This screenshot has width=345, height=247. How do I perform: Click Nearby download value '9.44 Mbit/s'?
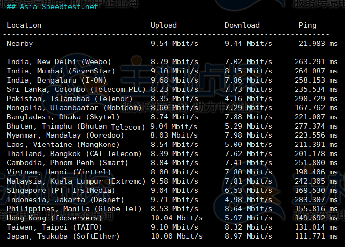(249, 44)
